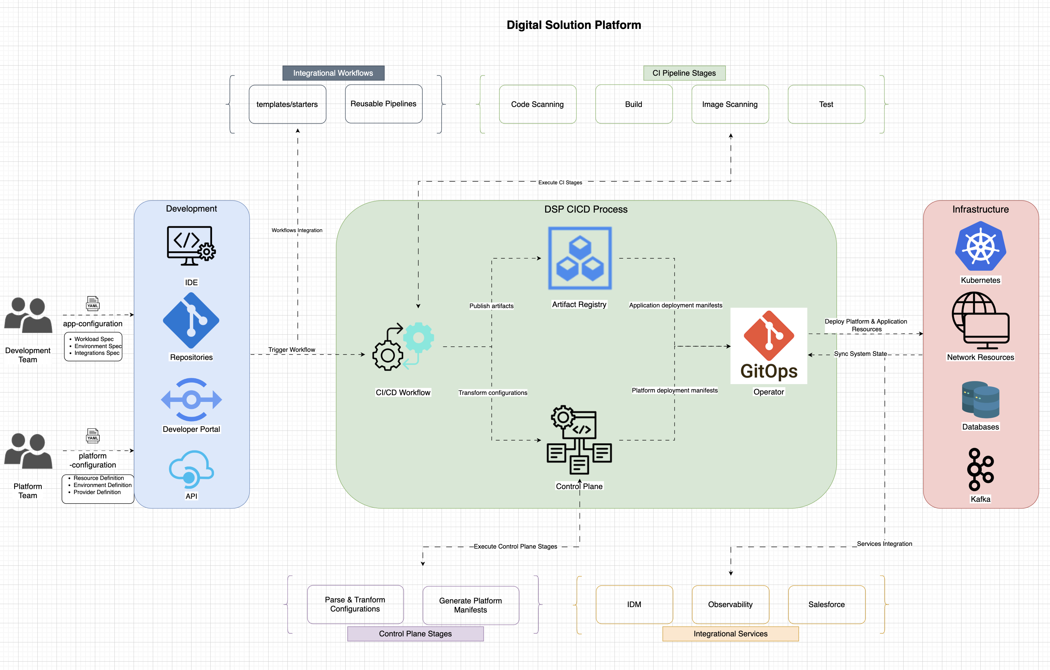Select the Image Scanning stage box

pos(730,104)
